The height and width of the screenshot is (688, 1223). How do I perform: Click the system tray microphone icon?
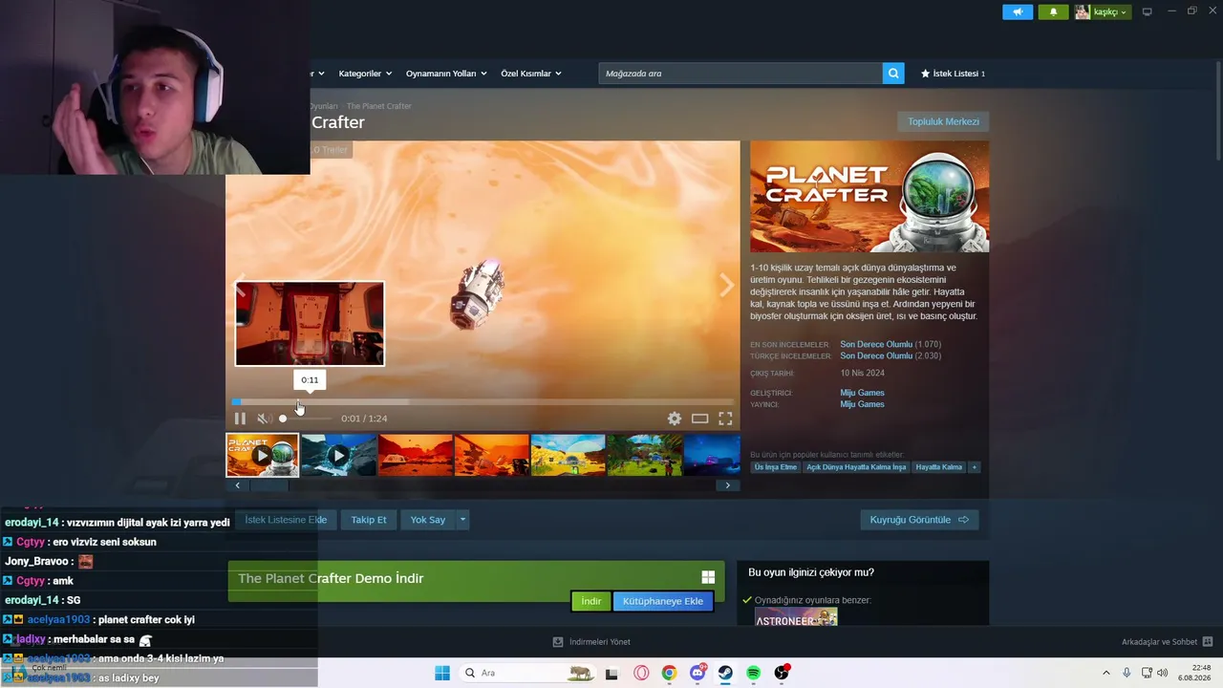(1126, 673)
